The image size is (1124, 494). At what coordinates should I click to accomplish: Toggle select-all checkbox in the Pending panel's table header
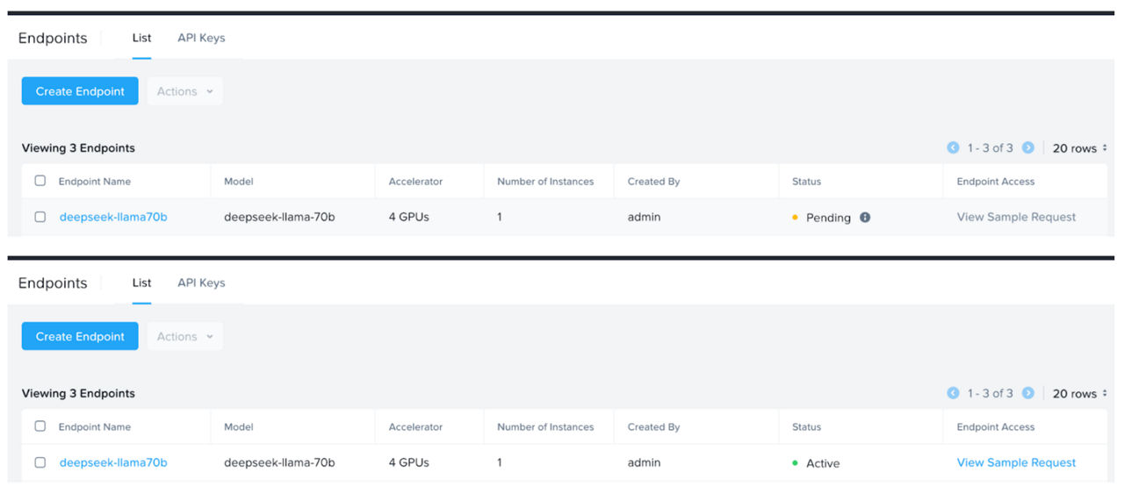point(40,181)
